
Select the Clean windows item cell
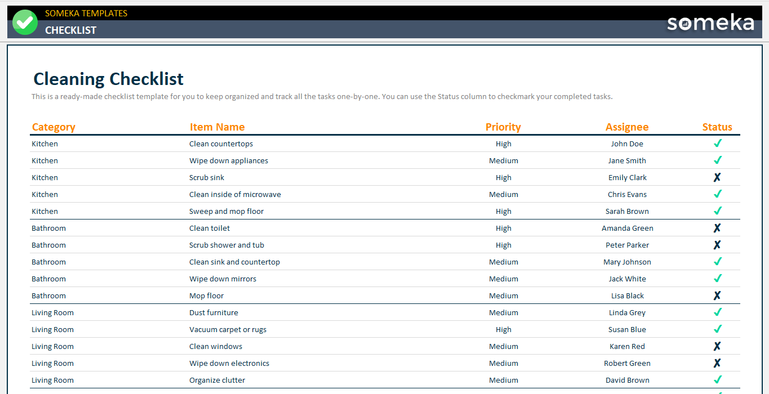[216, 347]
